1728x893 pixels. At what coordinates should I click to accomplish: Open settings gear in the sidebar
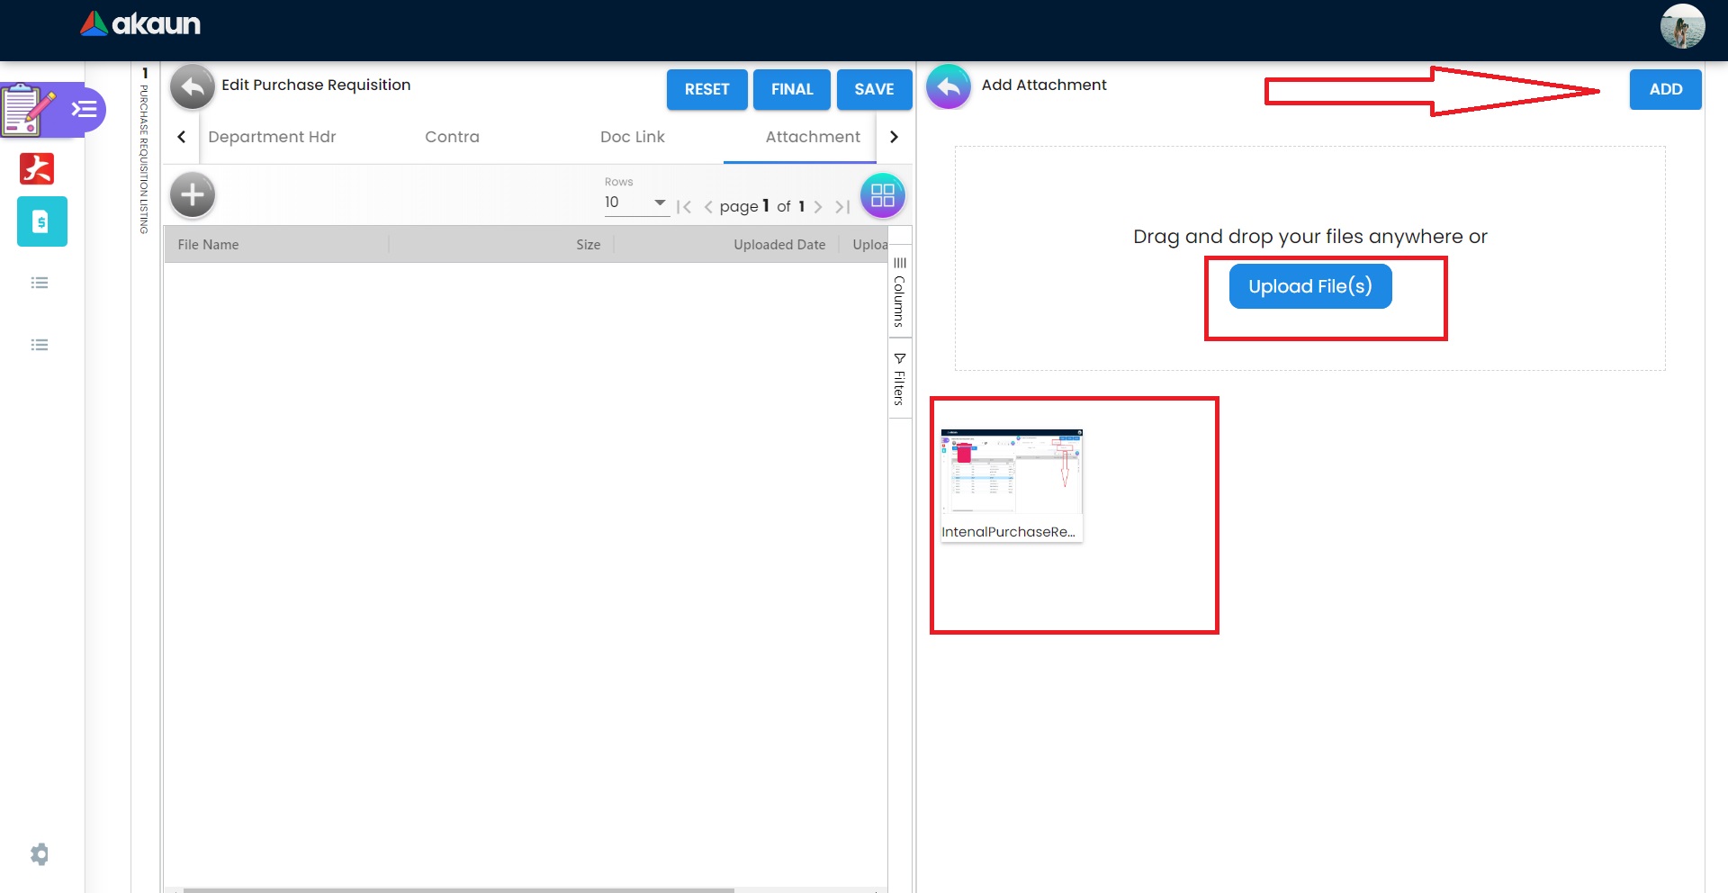40,853
